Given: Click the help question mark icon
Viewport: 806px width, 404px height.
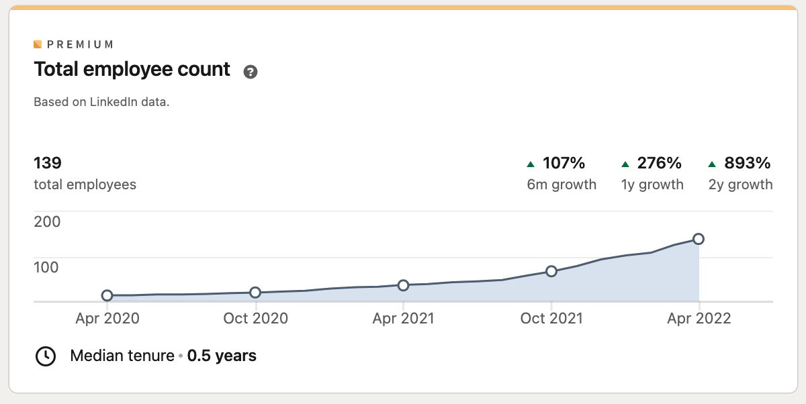Looking at the screenshot, I should [x=251, y=72].
